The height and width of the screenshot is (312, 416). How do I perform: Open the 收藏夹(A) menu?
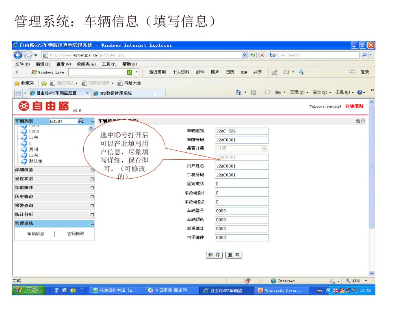86,64
